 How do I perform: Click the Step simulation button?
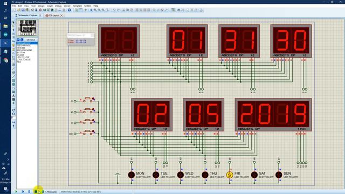(x=23, y=192)
